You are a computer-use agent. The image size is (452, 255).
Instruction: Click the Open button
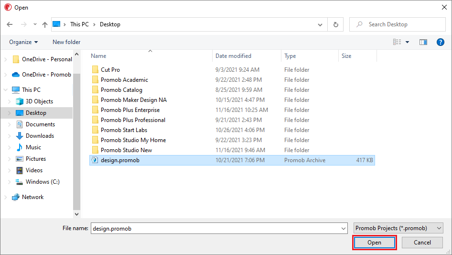pyautogui.click(x=375, y=243)
